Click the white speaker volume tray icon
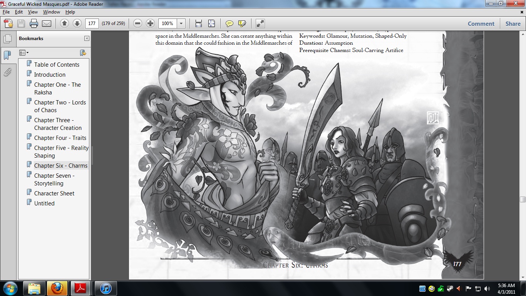 [x=487, y=289]
